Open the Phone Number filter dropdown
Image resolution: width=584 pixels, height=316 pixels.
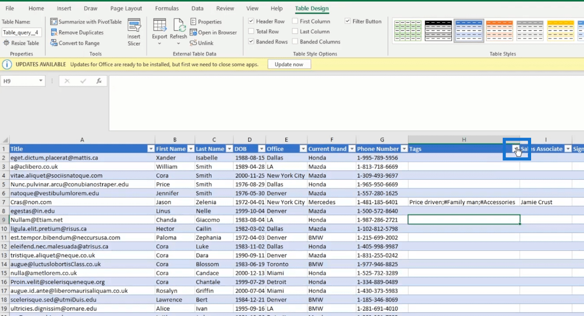404,149
